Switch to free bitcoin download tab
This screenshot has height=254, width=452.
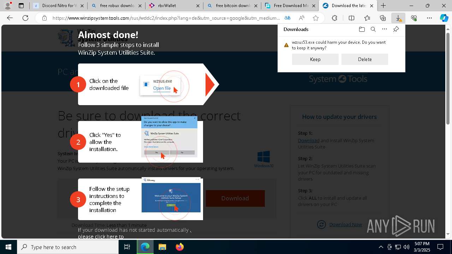[x=232, y=6]
